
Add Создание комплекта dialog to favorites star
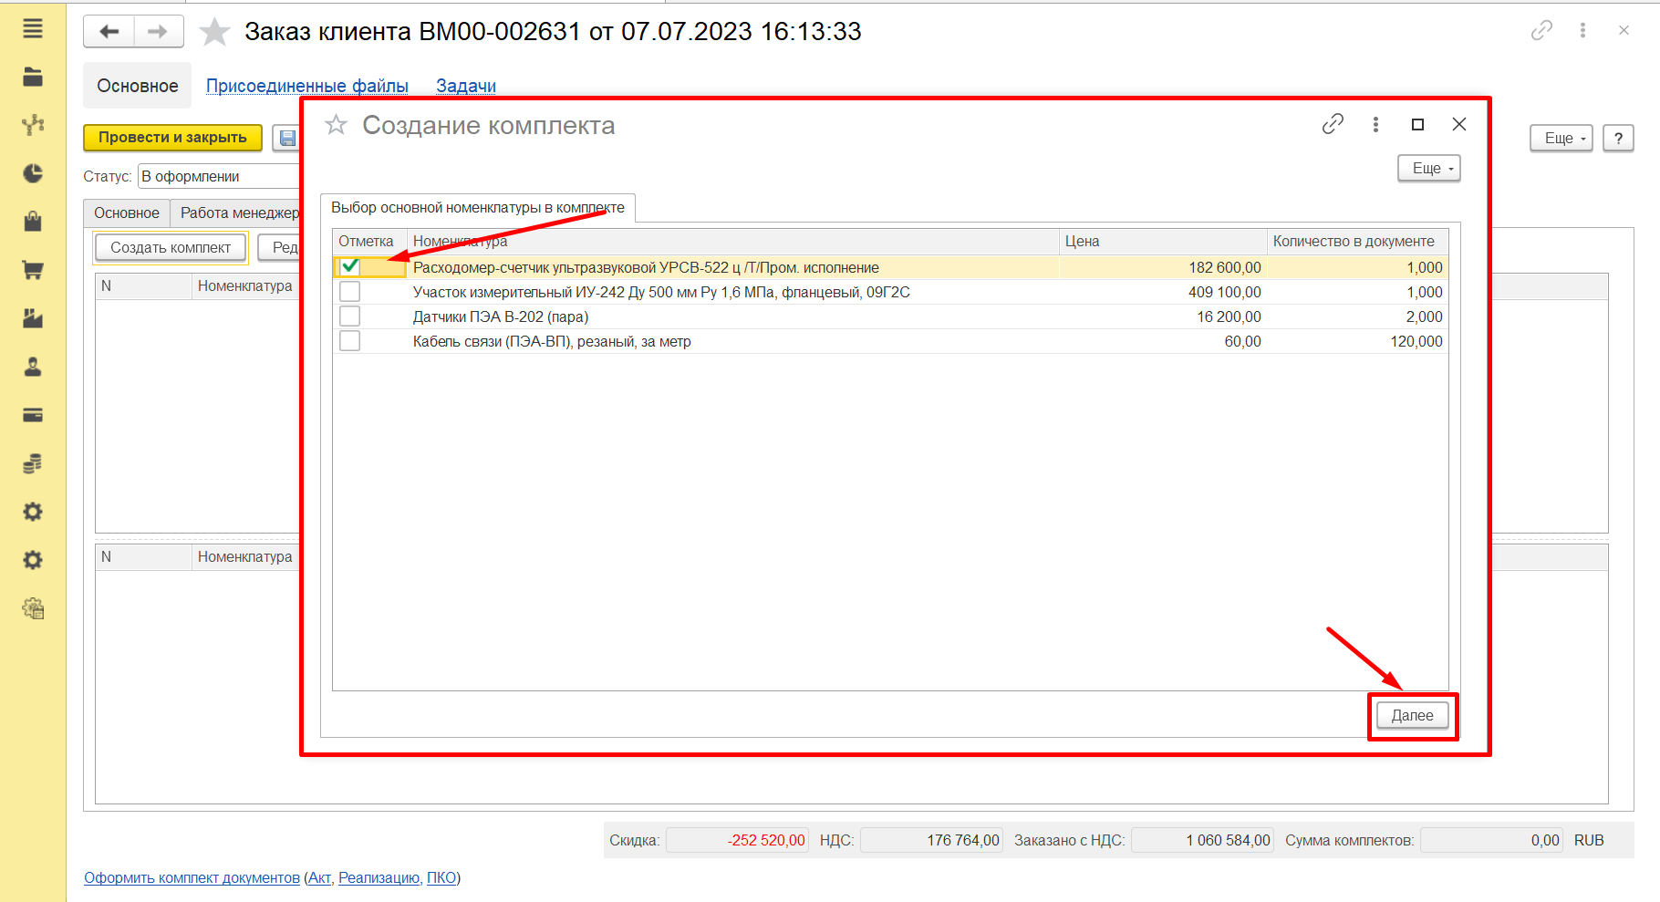[x=337, y=125]
